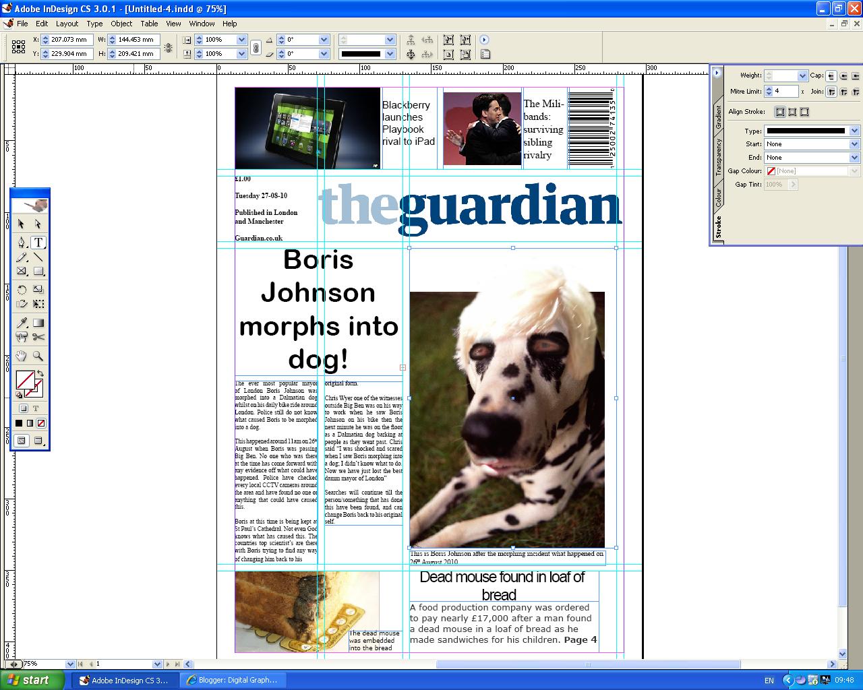Select the Pen tool in the toolbox
The image size is (863, 690).
(x=22, y=243)
